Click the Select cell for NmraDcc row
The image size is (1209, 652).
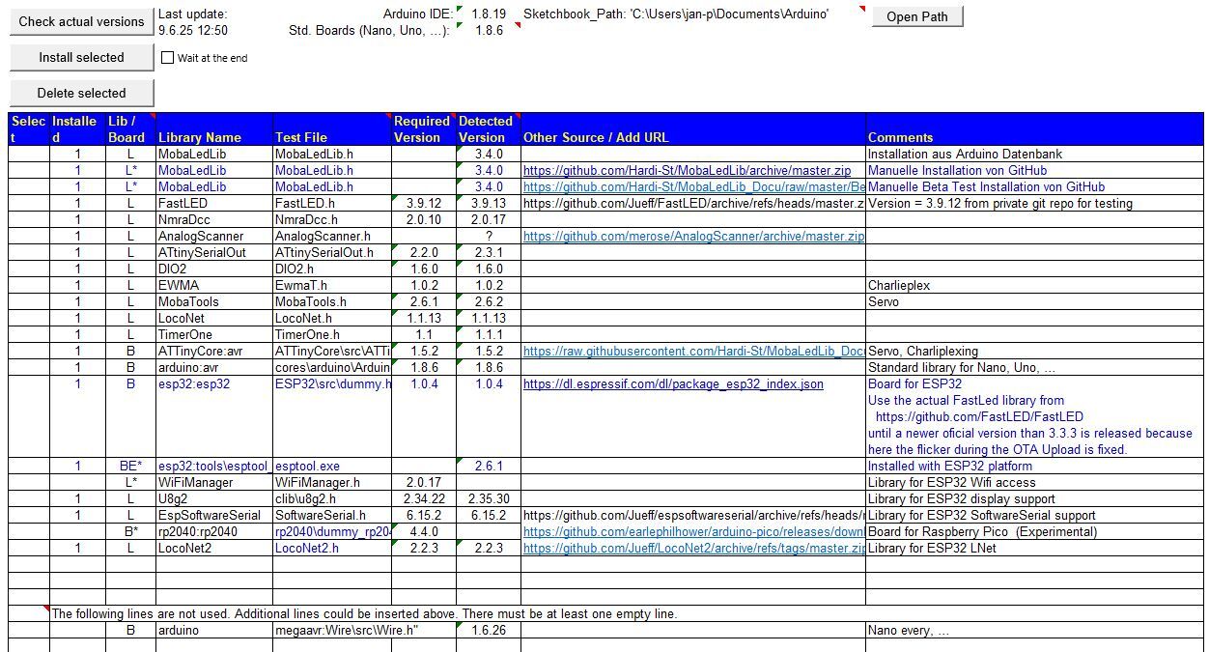click(x=29, y=220)
